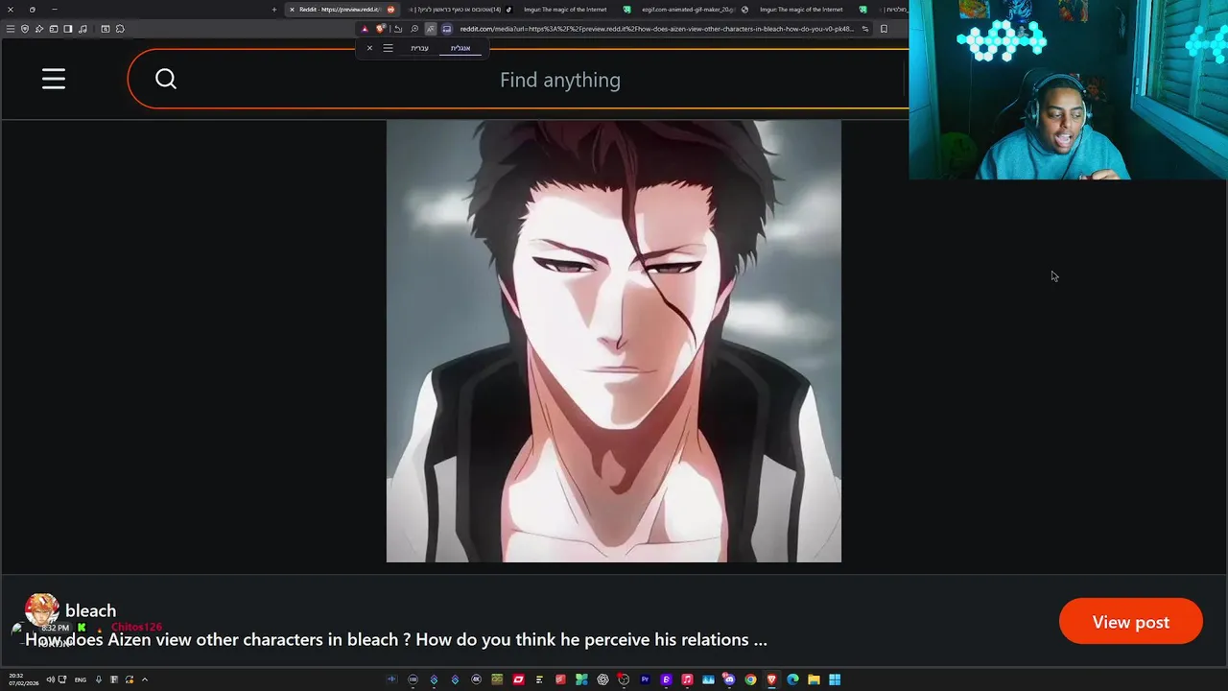Open Microsoft Edge from the taskbar
This screenshot has height=691, width=1228.
pyautogui.click(x=792, y=679)
